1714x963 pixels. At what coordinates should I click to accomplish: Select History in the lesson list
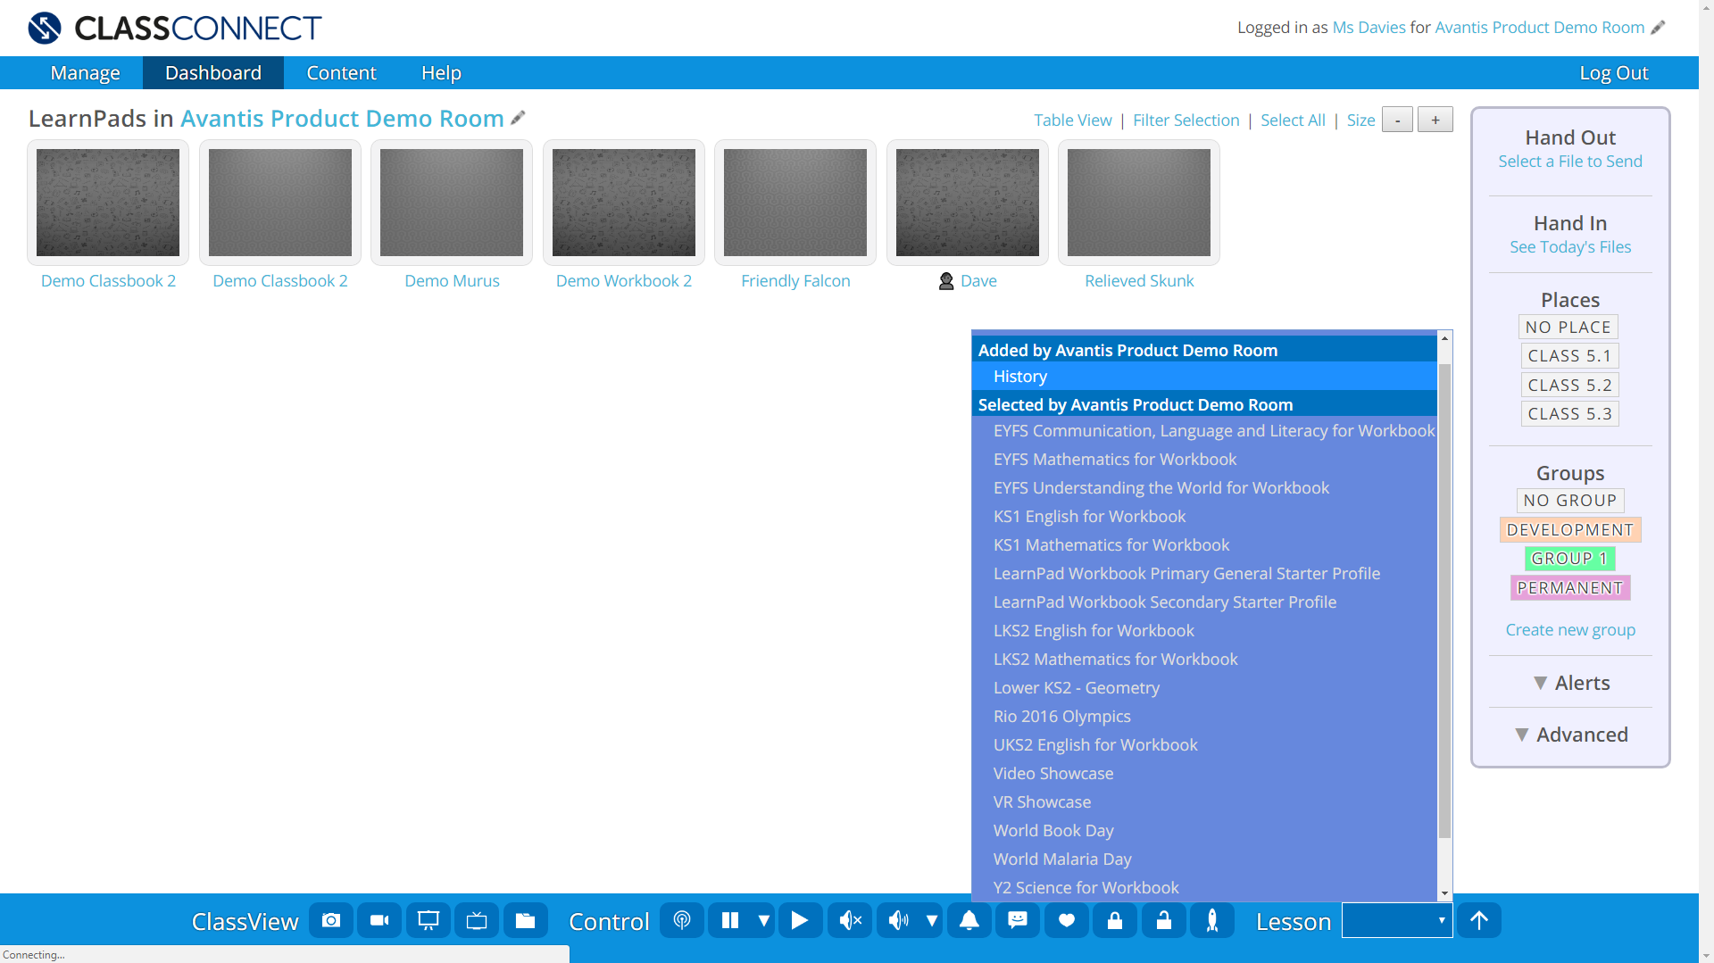pos(1204,377)
